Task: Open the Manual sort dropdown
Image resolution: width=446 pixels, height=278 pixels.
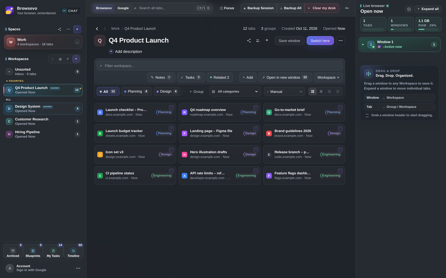Action: tap(284, 91)
